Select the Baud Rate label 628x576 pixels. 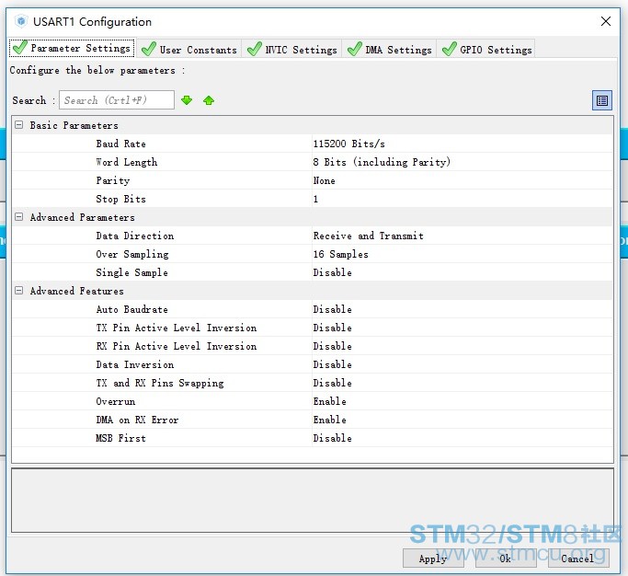[x=120, y=144]
